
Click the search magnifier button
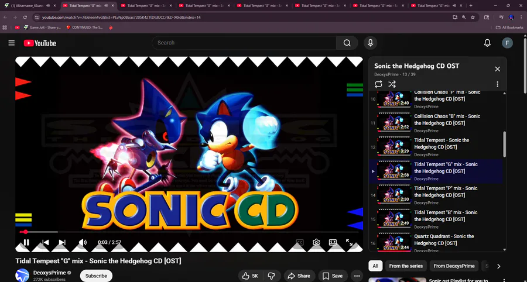click(x=347, y=43)
